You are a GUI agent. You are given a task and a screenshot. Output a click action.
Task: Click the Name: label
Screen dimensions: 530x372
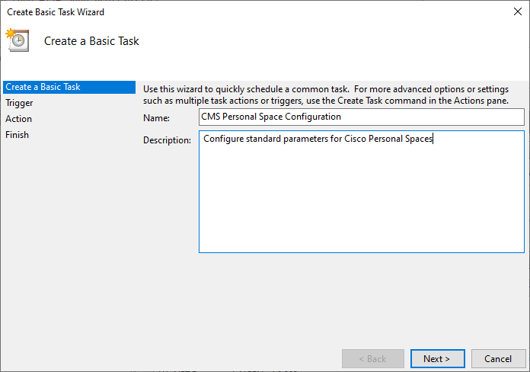click(x=157, y=118)
